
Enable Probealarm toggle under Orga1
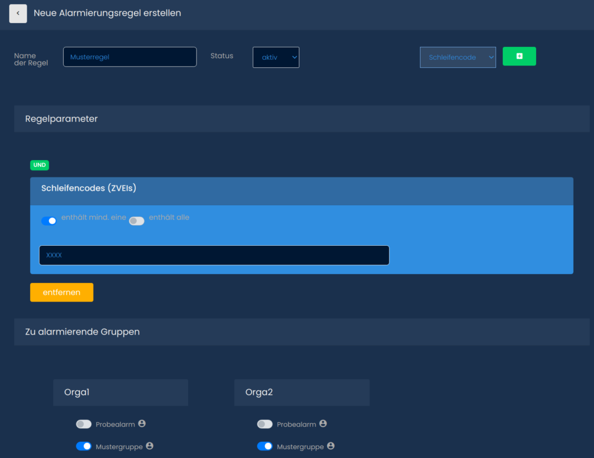(x=84, y=424)
